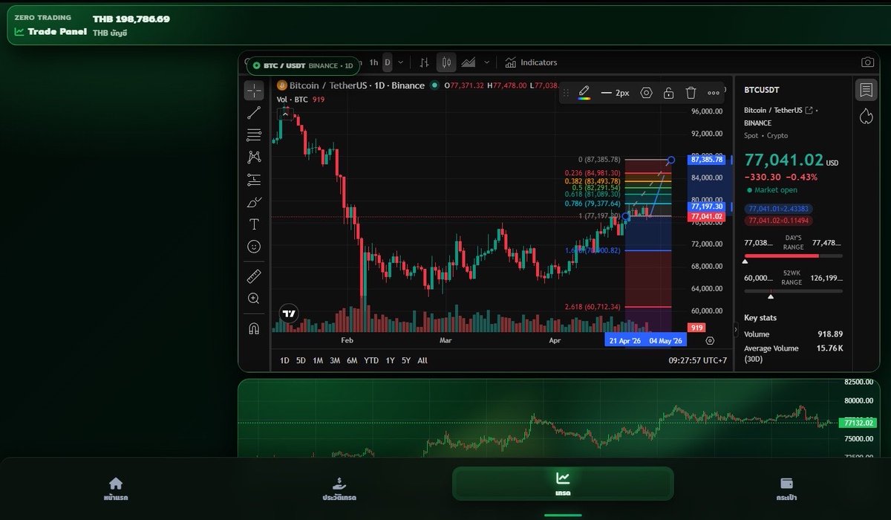The image size is (891, 520).
Task: Set date range to 1D
Action: click(284, 360)
